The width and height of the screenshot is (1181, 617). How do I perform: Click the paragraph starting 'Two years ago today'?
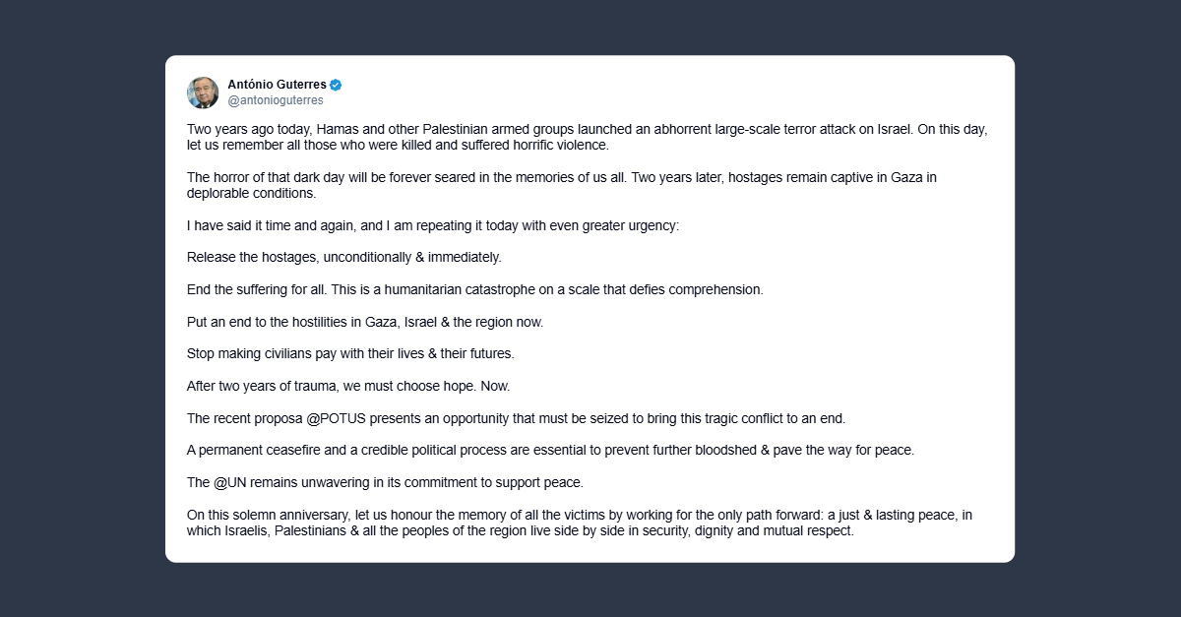point(588,138)
